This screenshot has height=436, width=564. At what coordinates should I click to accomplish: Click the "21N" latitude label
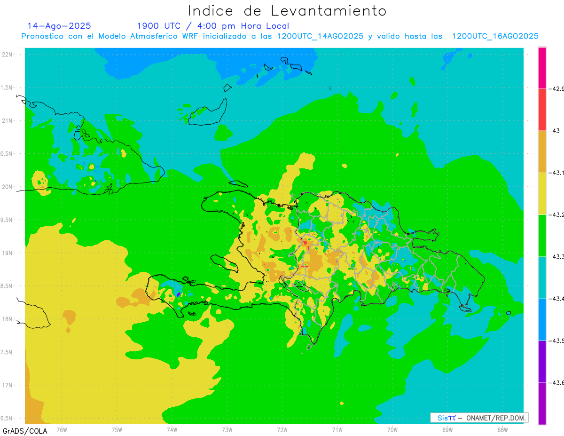(8, 120)
